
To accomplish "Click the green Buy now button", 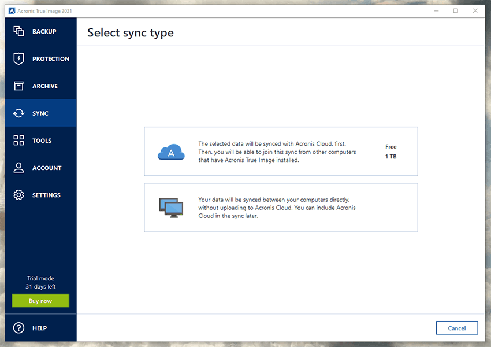I will 40,301.
